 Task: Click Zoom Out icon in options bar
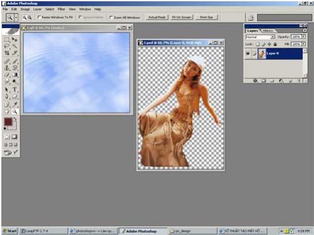29,18
